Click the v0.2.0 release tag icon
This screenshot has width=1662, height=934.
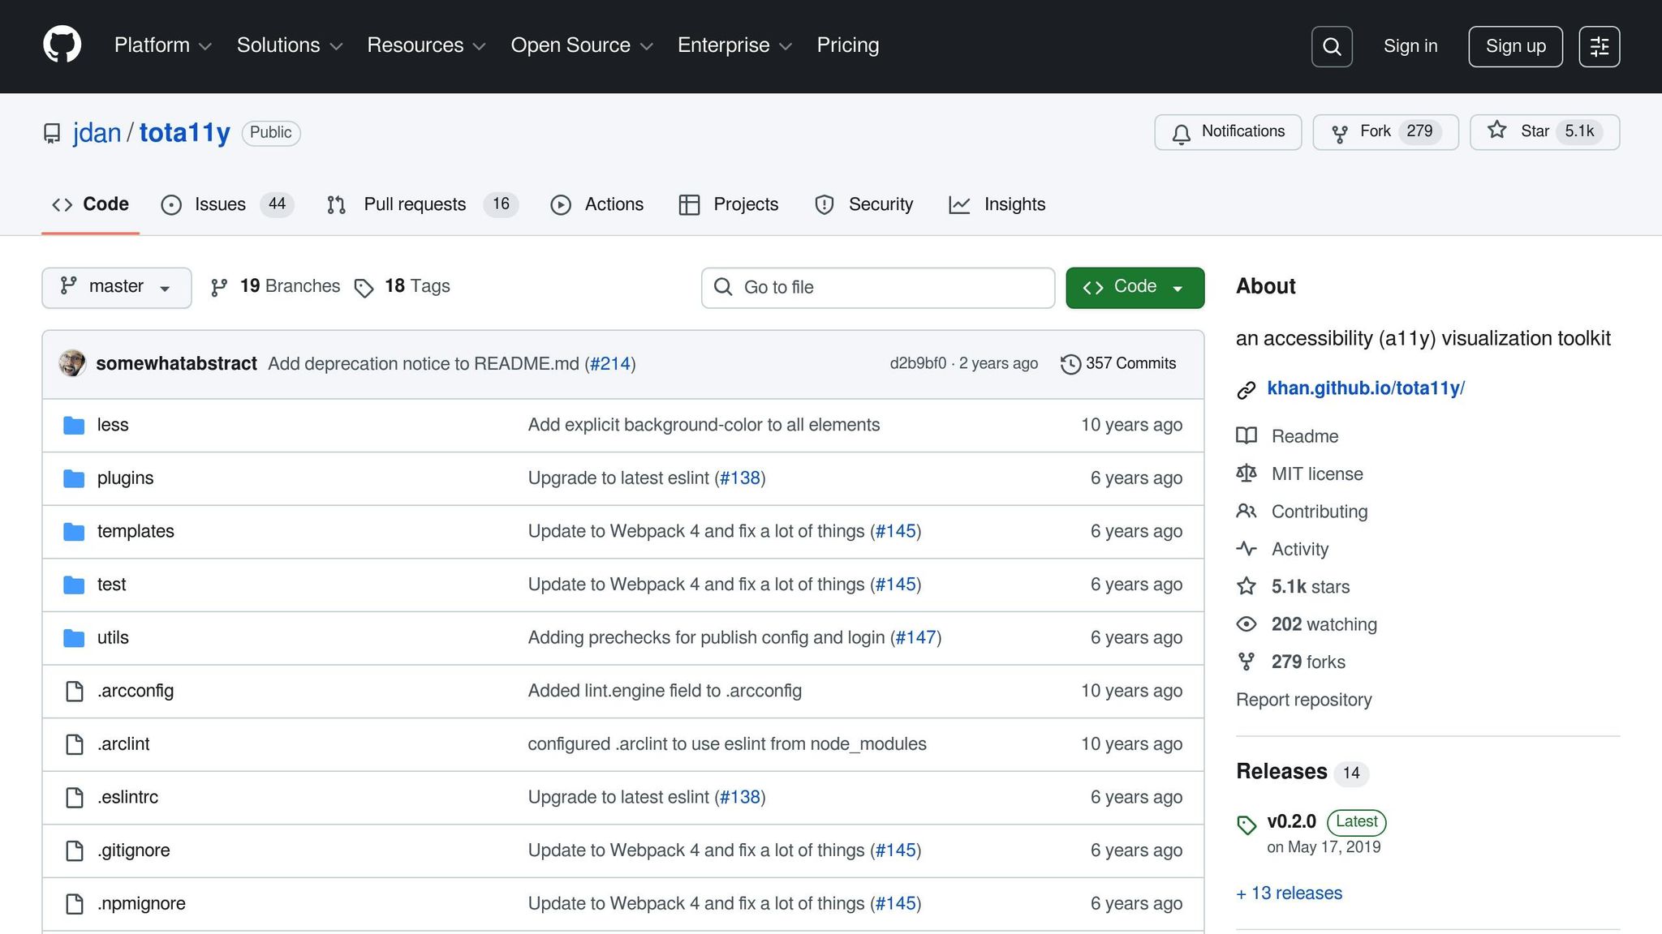tap(1246, 825)
